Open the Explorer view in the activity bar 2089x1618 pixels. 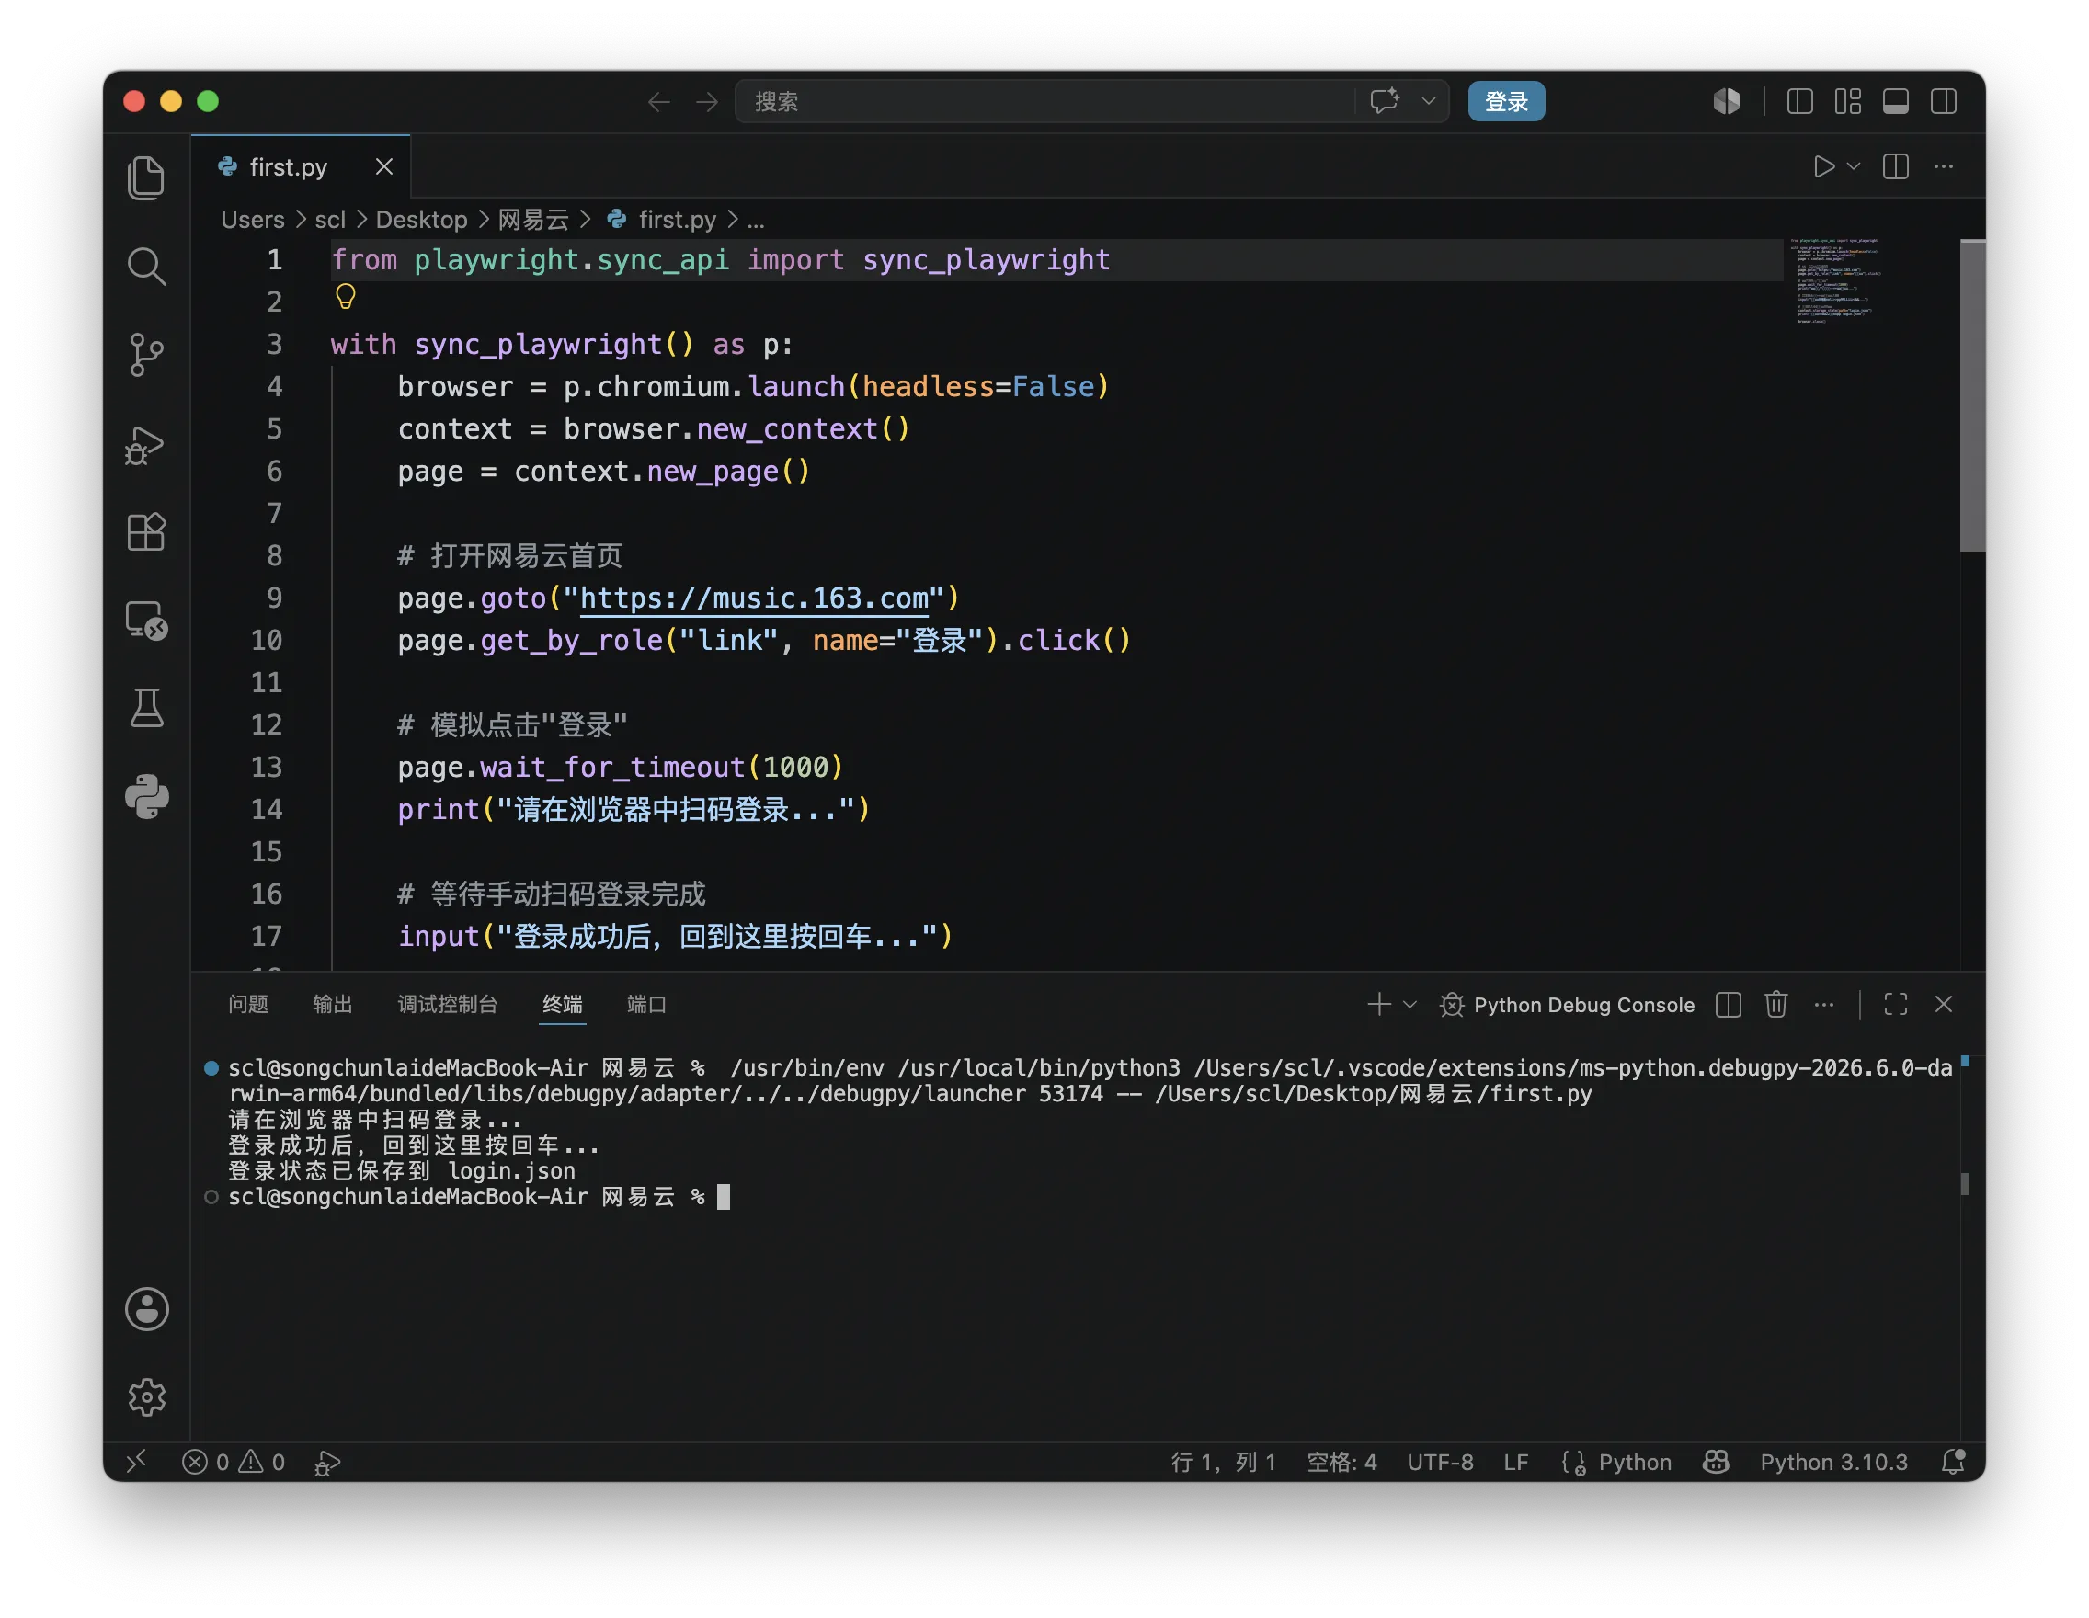(146, 177)
